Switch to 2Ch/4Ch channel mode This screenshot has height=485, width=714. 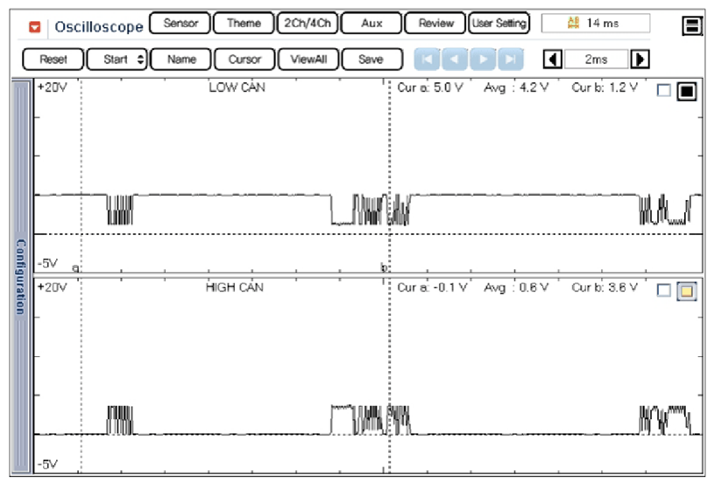point(307,24)
